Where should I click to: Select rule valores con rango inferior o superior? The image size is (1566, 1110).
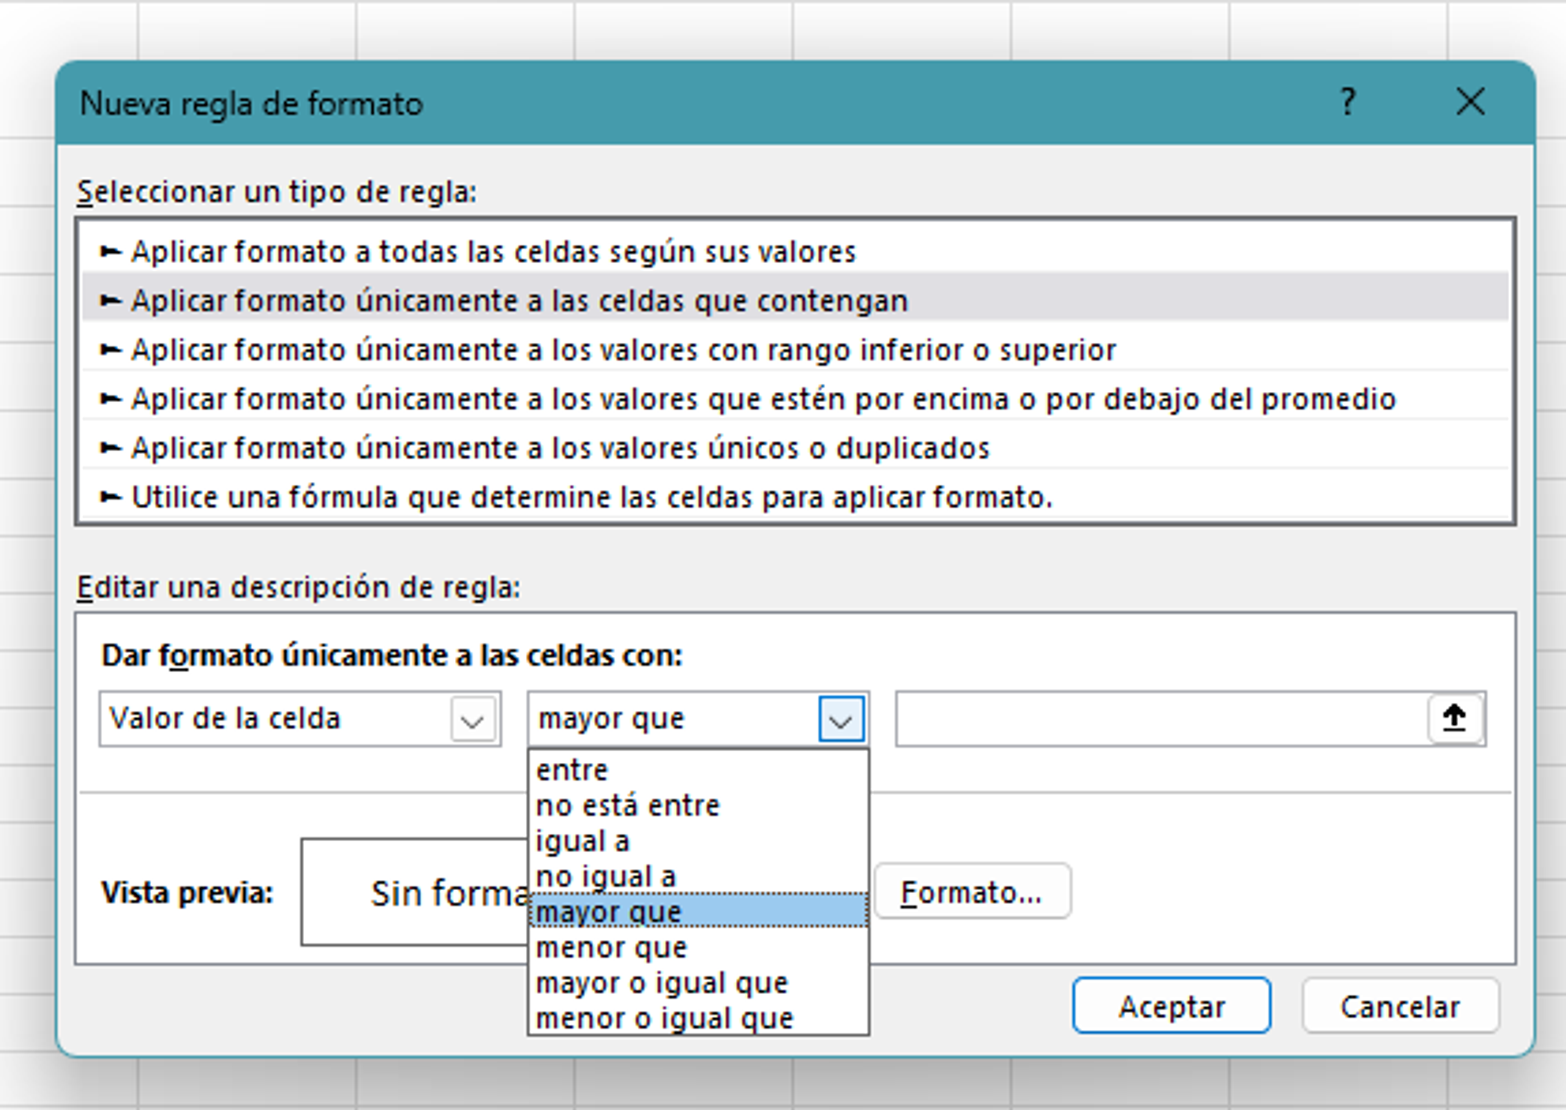point(795,350)
